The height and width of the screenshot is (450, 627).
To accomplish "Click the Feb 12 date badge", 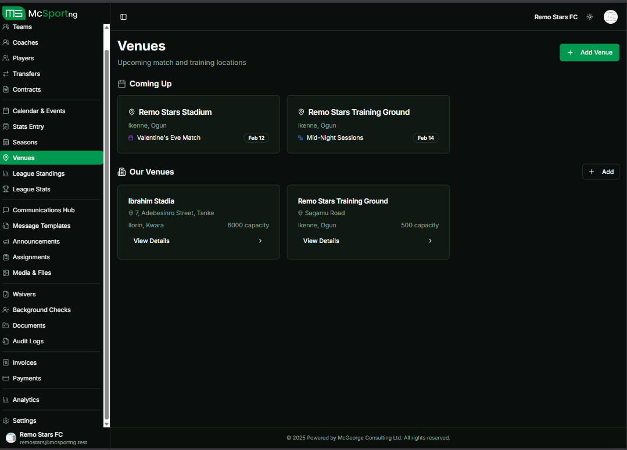I will pyautogui.click(x=256, y=138).
